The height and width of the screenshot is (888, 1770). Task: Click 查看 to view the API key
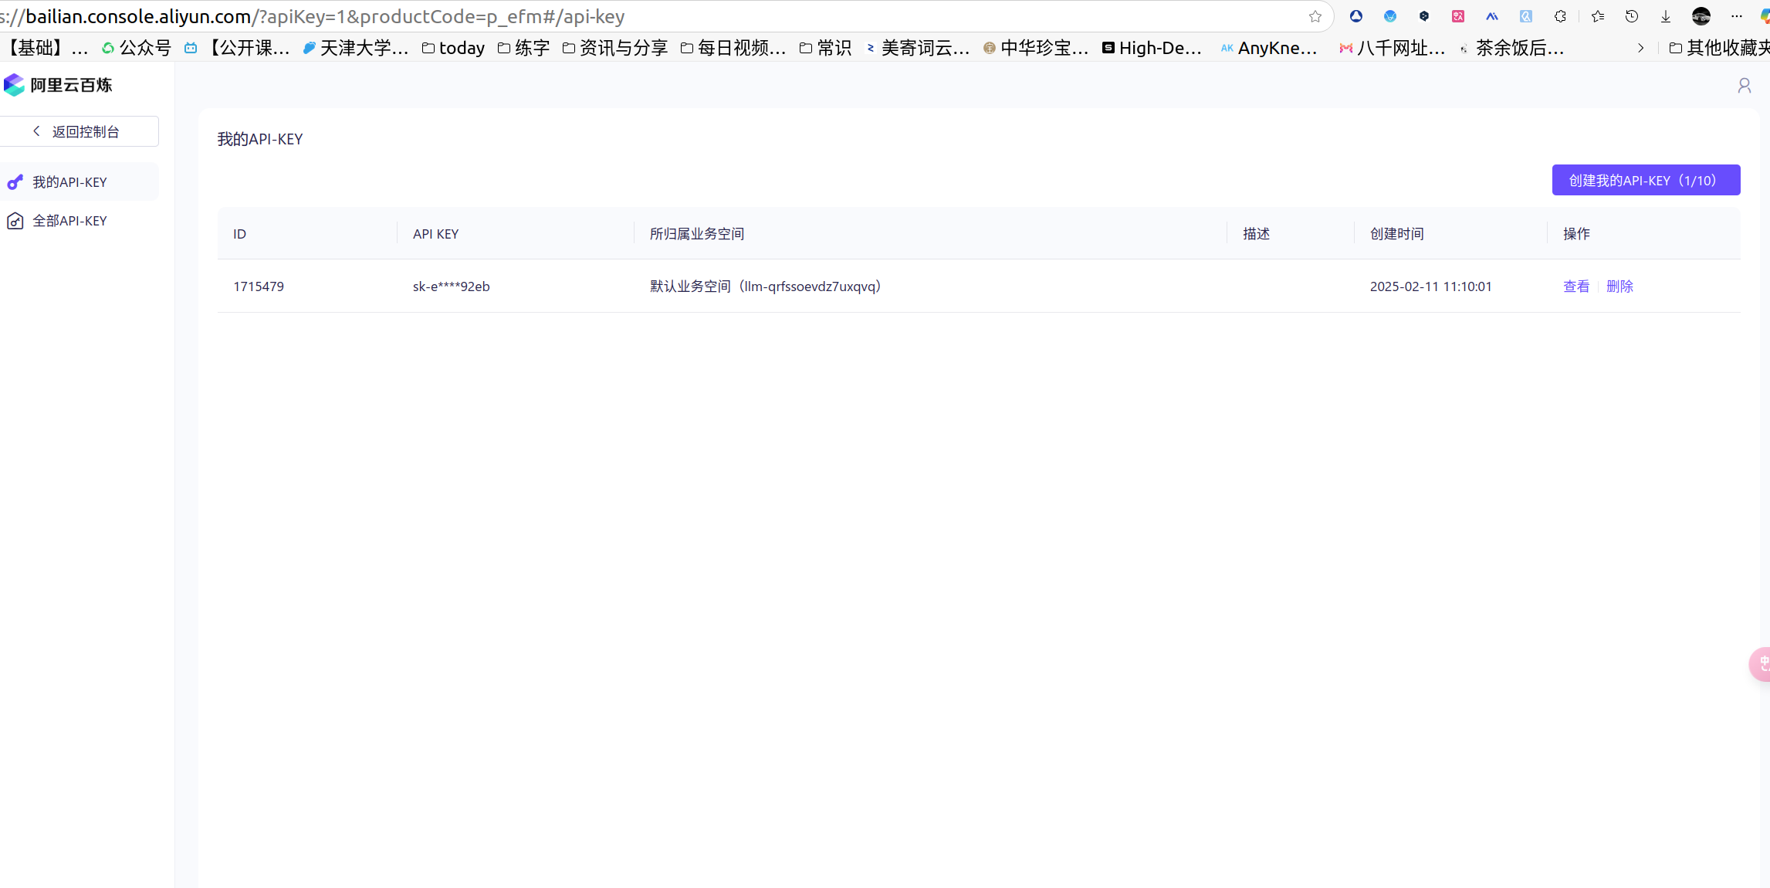point(1575,286)
